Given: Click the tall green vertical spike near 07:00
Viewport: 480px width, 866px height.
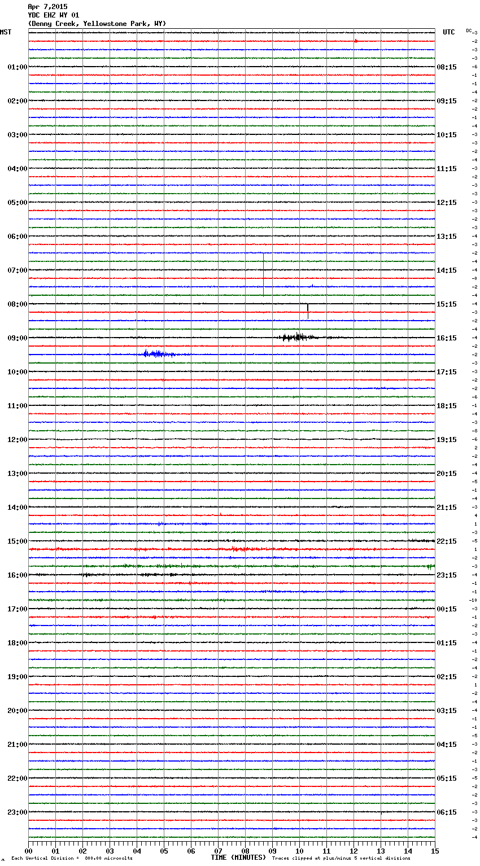Looking at the screenshot, I should click(263, 274).
